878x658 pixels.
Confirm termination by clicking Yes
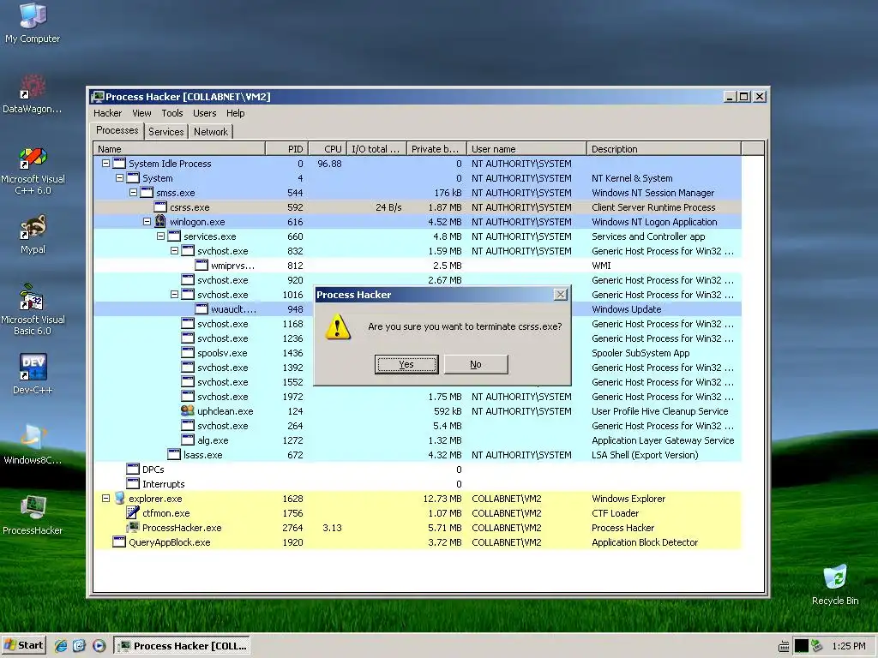(x=406, y=364)
